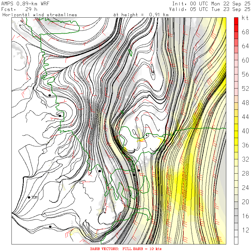Click the 24 label on the color scale
Viewport: 252px width, 252px height.
coord(245,188)
